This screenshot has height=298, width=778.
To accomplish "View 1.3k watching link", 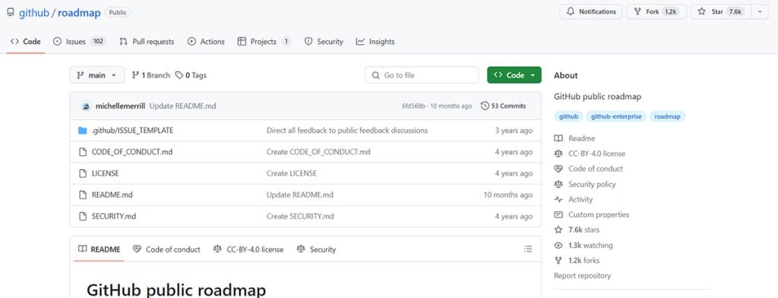I will point(583,246).
